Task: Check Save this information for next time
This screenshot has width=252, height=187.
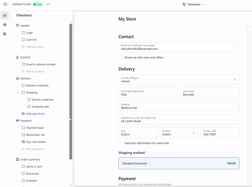Action: click(x=121, y=143)
